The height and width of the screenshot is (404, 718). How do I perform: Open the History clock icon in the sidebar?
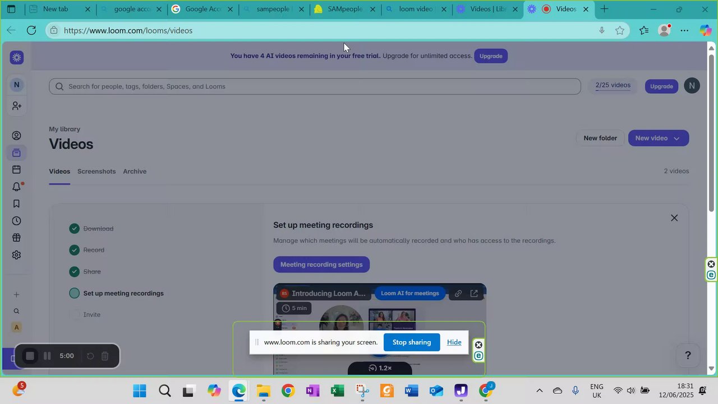[x=17, y=221]
